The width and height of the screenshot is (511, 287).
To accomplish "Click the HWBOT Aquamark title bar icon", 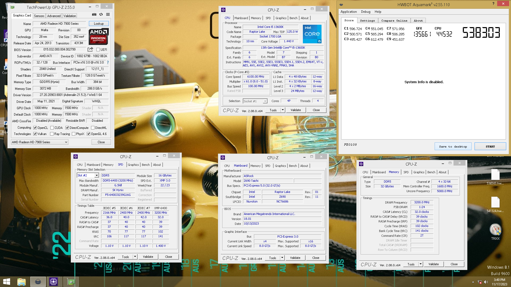I will pos(341,5).
